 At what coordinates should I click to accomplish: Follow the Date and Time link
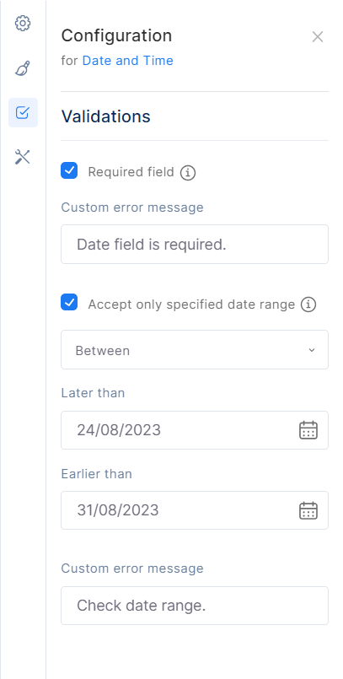click(127, 61)
